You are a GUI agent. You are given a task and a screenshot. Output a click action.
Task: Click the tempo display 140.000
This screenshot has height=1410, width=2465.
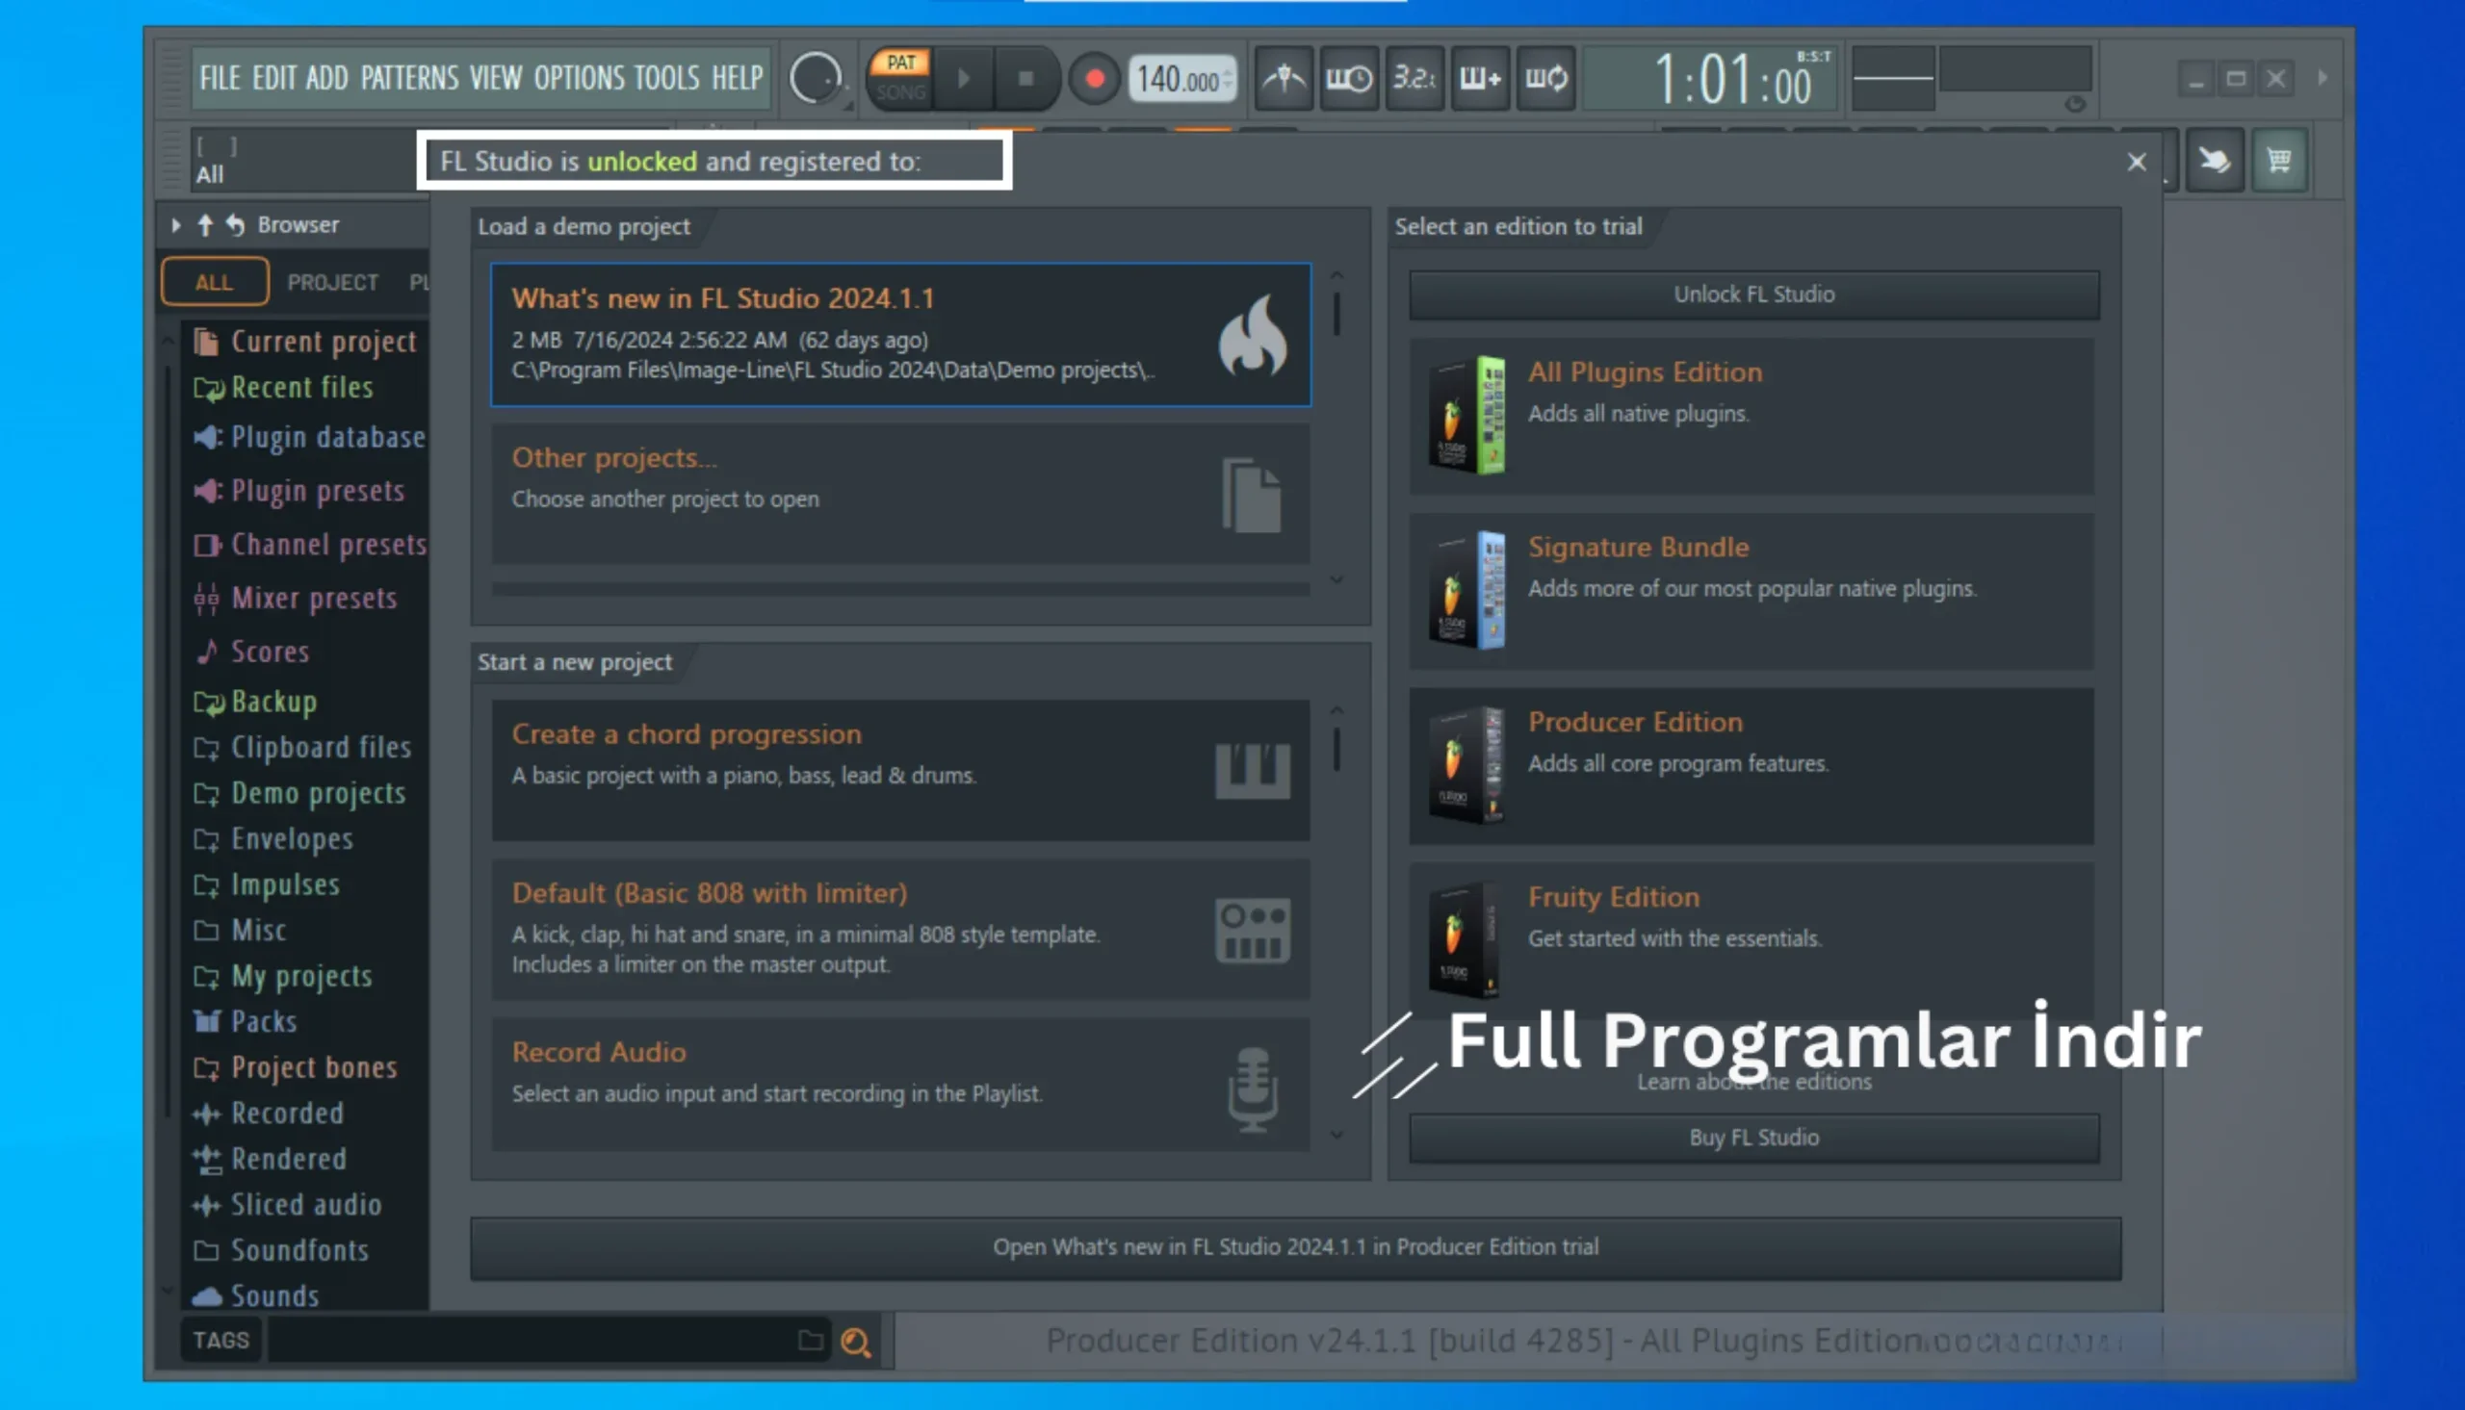pos(1181,80)
